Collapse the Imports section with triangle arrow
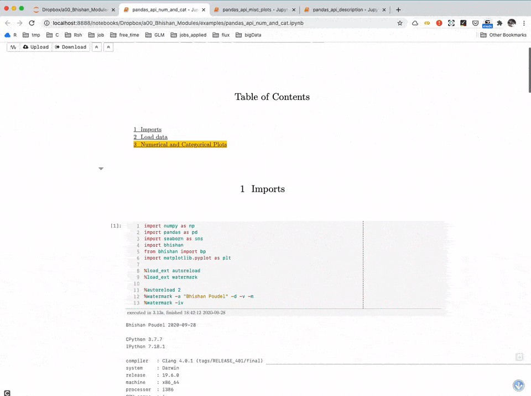The image size is (531, 396). pyautogui.click(x=101, y=168)
